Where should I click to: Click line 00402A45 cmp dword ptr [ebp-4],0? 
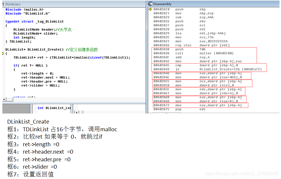pyautogui.click(x=196, y=65)
